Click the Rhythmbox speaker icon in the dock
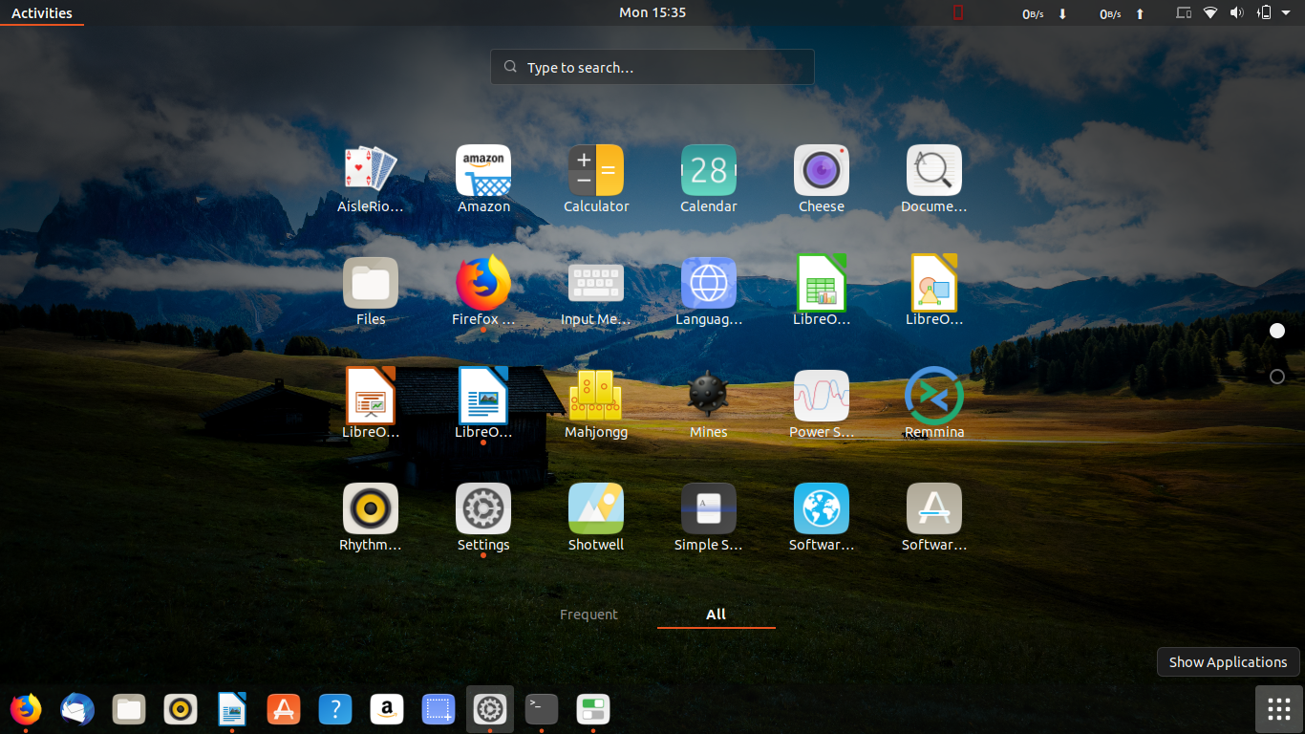 pos(181,709)
